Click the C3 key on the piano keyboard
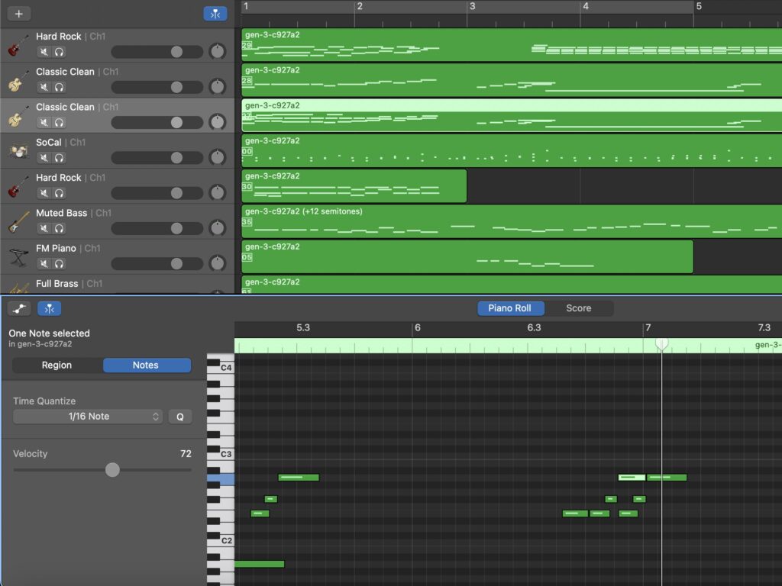Screen dimensions: 782x586 [x=220, y=455]
